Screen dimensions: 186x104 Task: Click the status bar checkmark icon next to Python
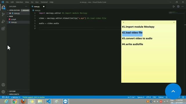(x=167, y=97)
